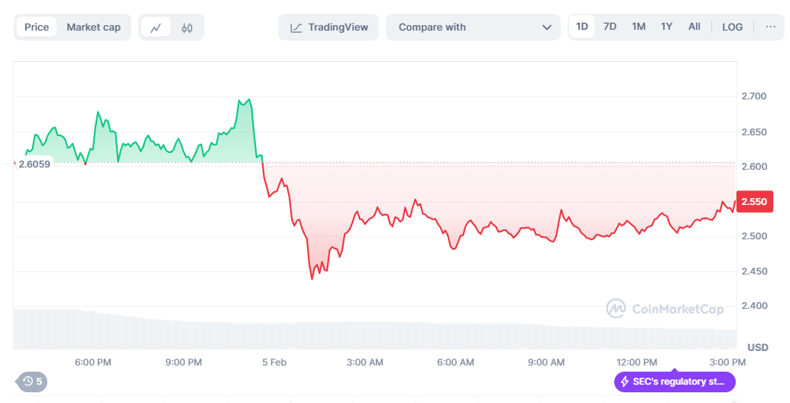Click the current price 2.550 label

(x=753, y=202)
